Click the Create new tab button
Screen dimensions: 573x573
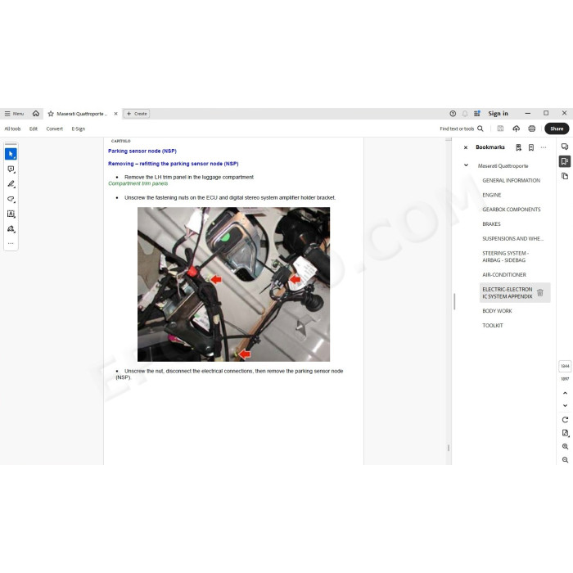coord(137,114)
